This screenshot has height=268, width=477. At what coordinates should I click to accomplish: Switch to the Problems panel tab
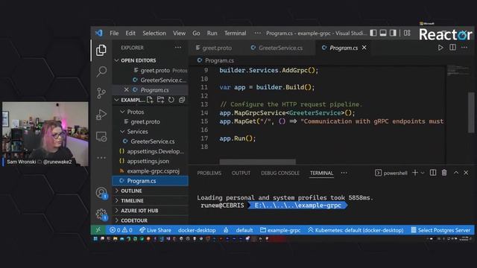209,173
